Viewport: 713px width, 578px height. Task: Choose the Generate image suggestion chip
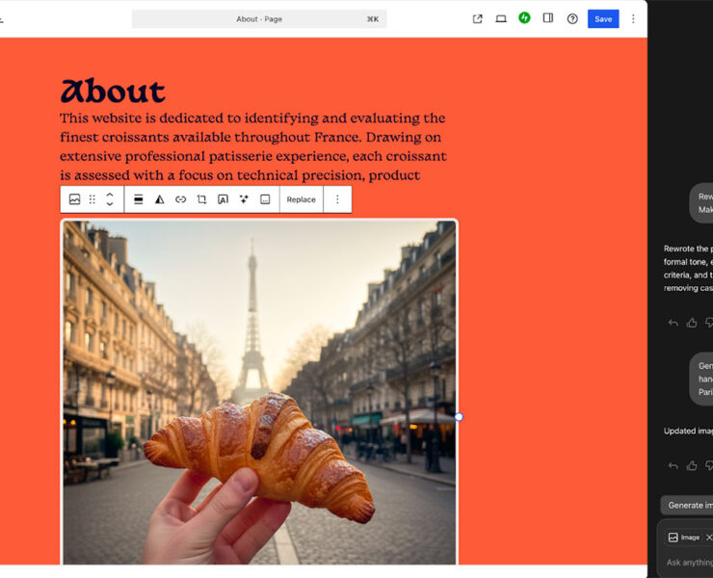click(687, 505)
